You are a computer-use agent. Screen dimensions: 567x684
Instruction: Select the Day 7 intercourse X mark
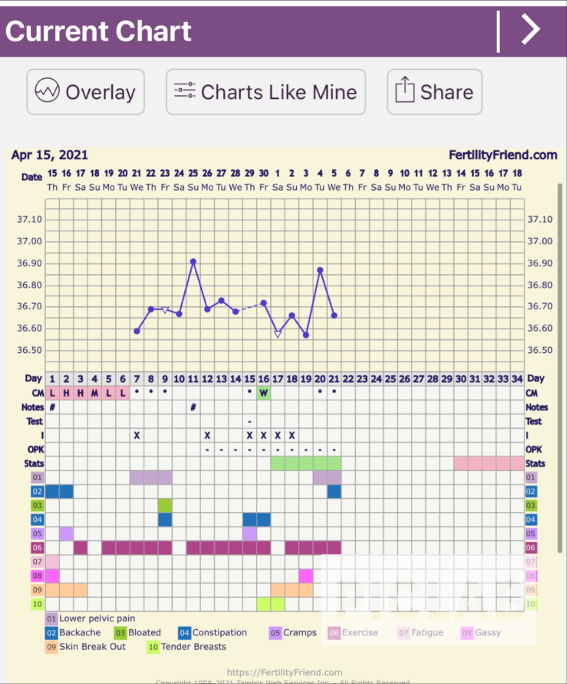[137, 435]
